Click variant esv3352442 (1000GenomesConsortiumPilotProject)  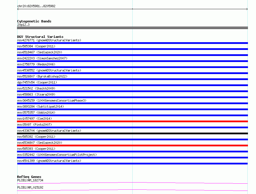(57, 155)
